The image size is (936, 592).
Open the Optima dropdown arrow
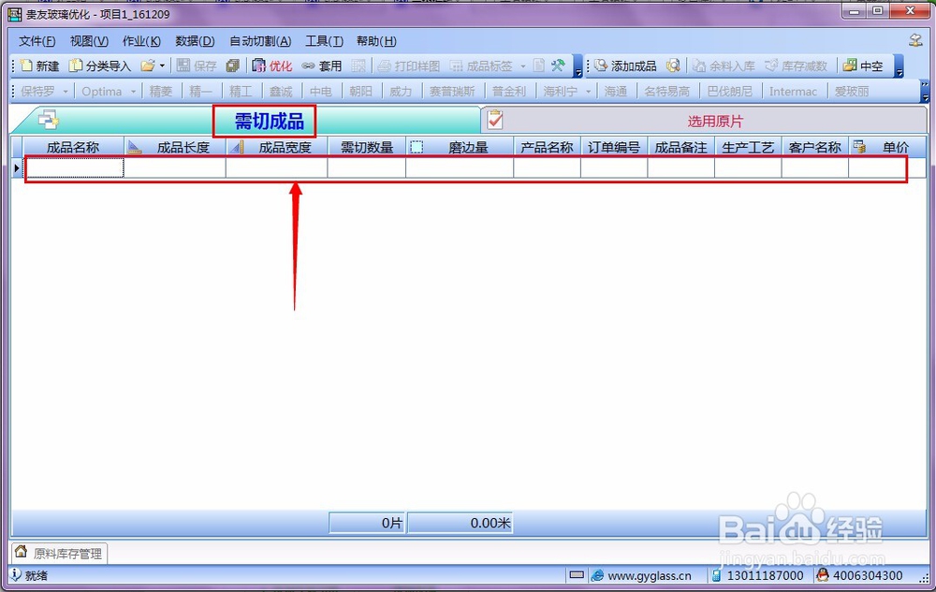tap(131, 91)
